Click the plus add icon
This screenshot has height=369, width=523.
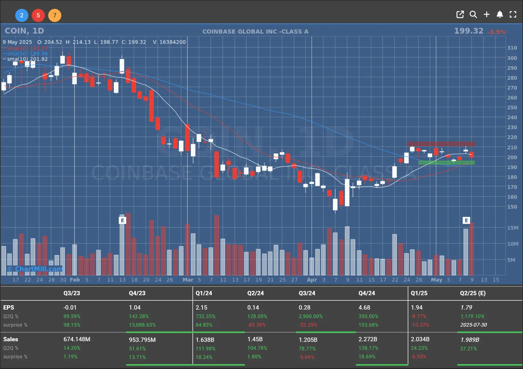click(487, 14)
